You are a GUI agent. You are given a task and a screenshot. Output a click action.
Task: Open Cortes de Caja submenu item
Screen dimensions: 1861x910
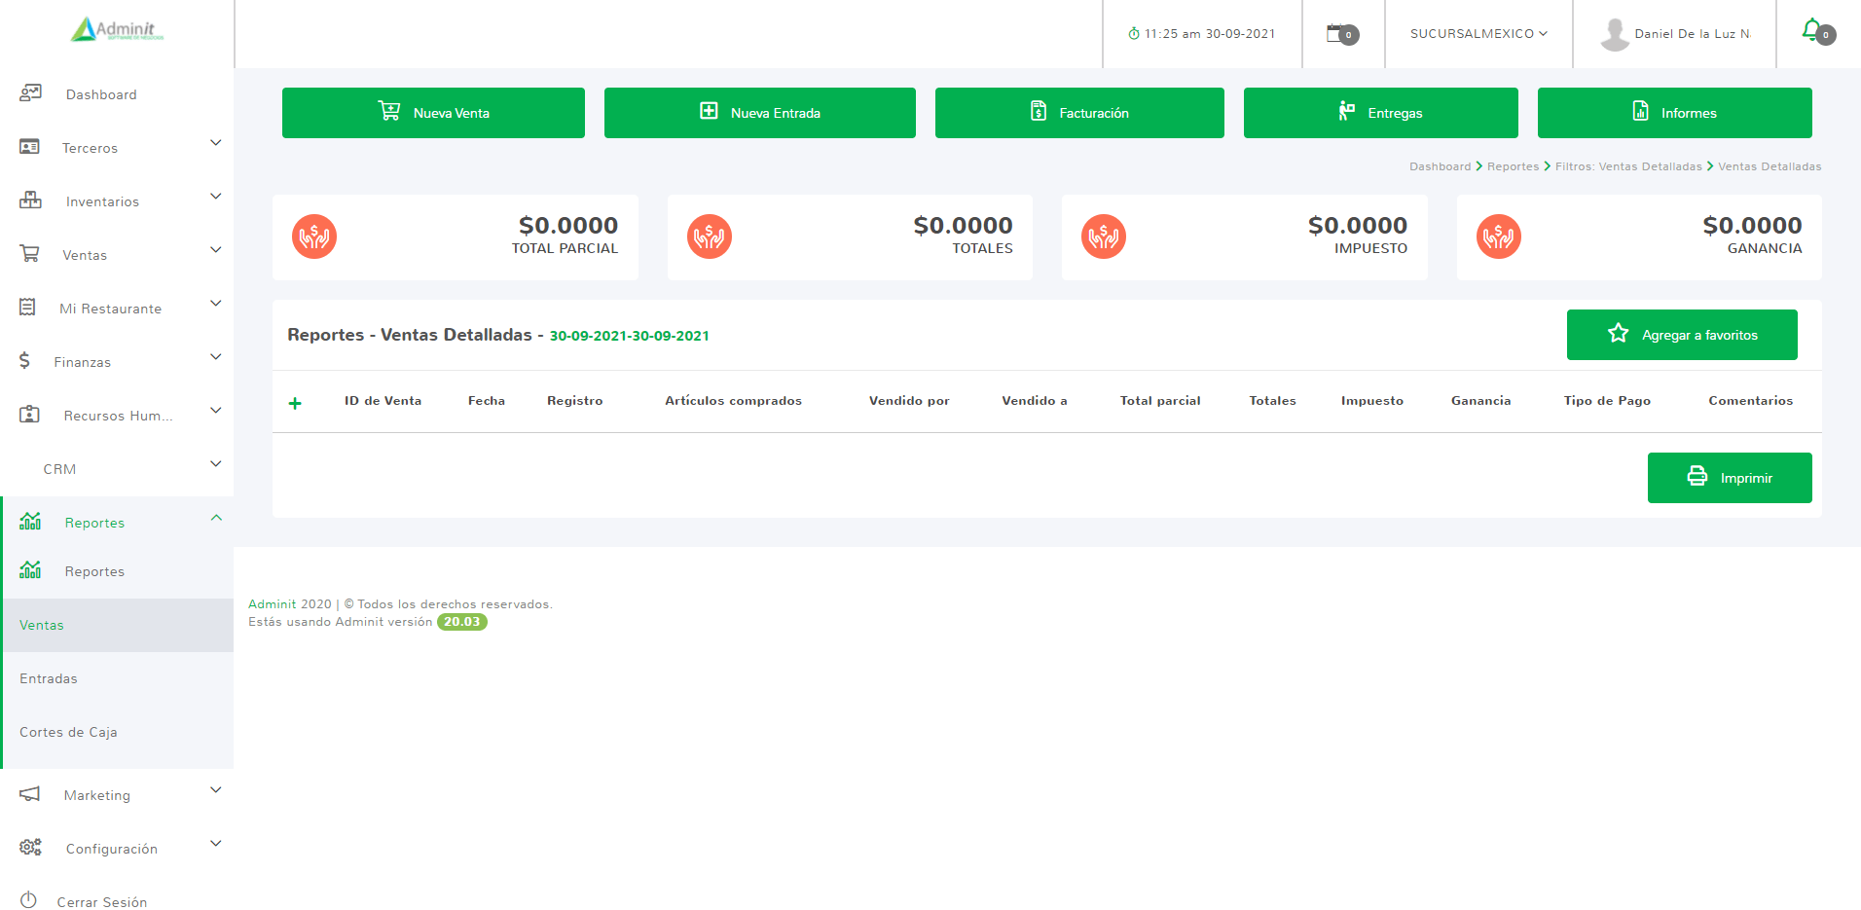[68, 732]
